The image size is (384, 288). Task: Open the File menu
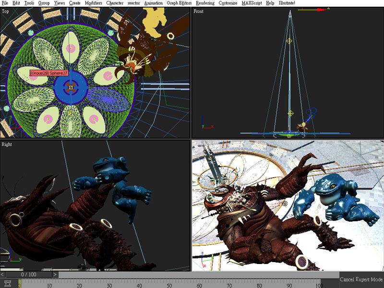point(5,3)
